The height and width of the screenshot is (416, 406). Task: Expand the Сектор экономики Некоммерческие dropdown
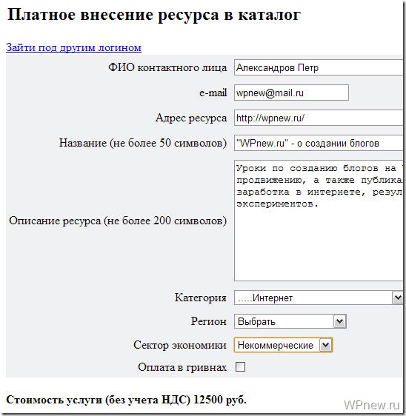(x=283, y=345)
